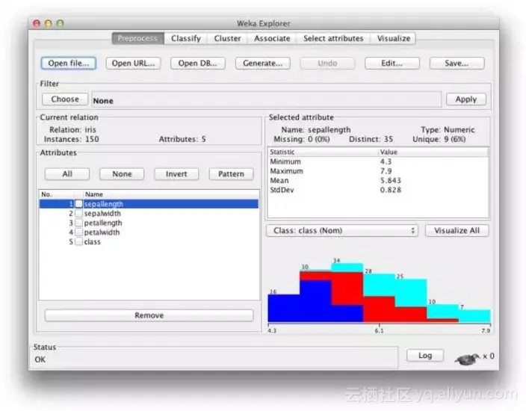Close the Weka Explorer window
The height and width of the screenshot is (411, 526).
point(37,23)
